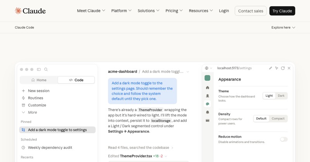Click the Contact sales button

click(250, 11)
